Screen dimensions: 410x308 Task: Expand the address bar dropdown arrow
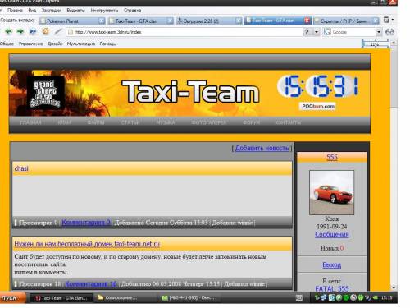317,32
